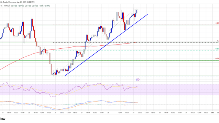Click date 25 on time axis
Image resolution: width=219 pixels, height=123 pixels.
[29, 113]
